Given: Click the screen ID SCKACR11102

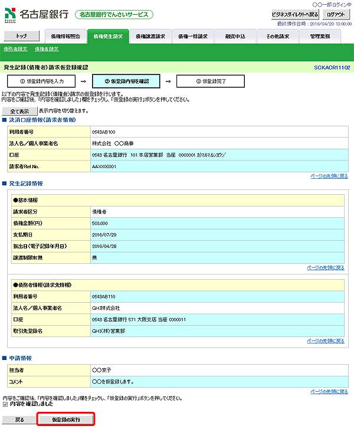Looking at the screenshot, I should 332,68.
